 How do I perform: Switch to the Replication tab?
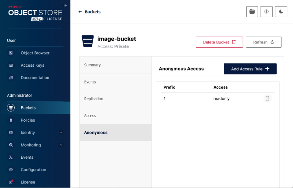[94, 99]
